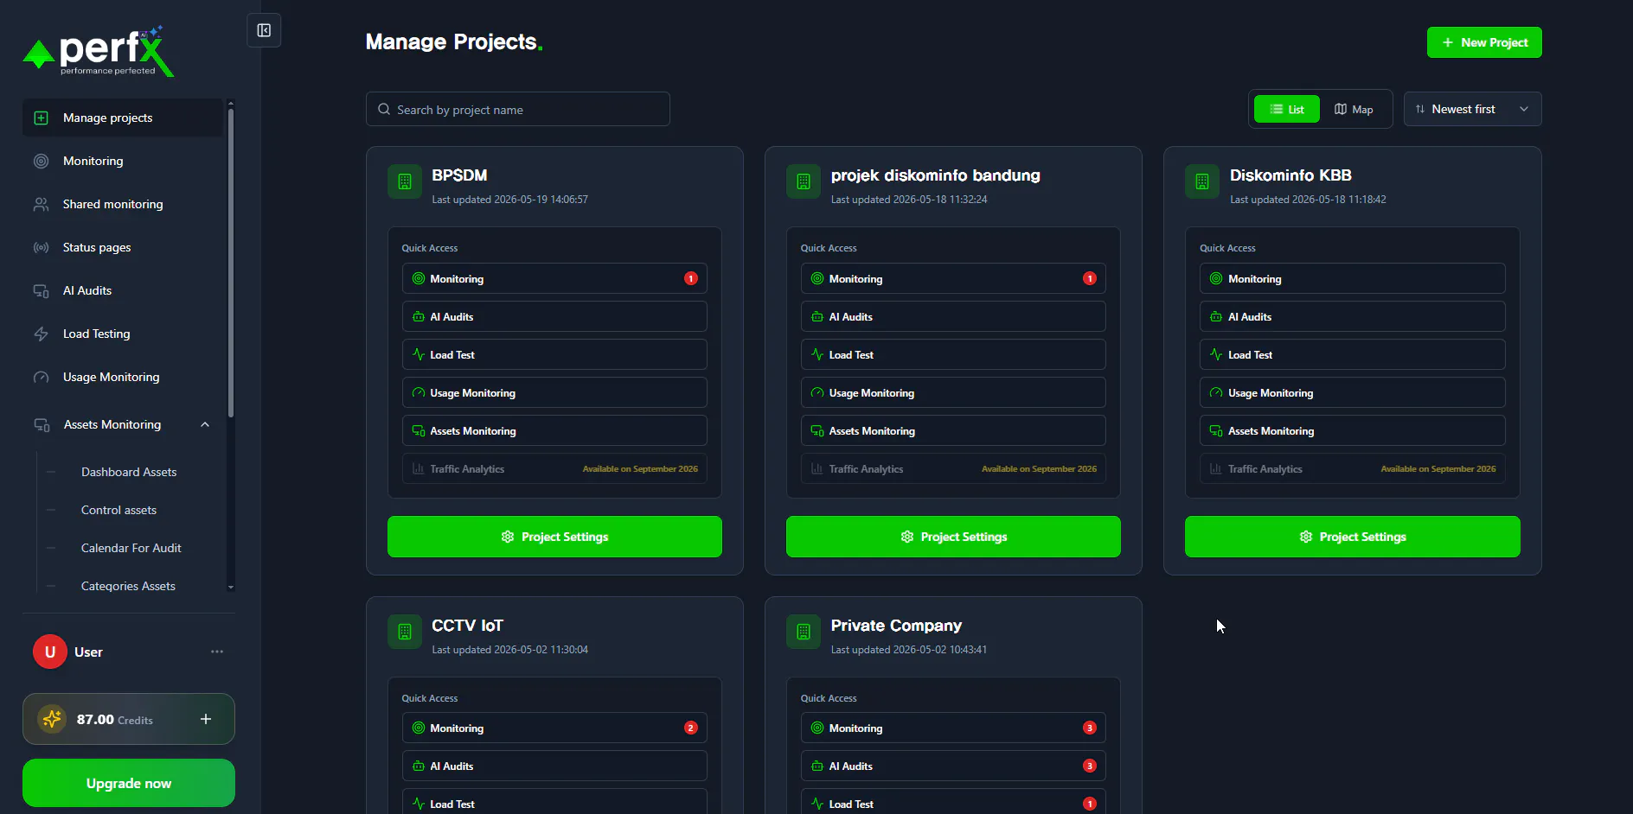This screenshot has width=1633, height=814.
Task: Open the Diskominfo KBB building icon
Action: (x=1202, y=181)
